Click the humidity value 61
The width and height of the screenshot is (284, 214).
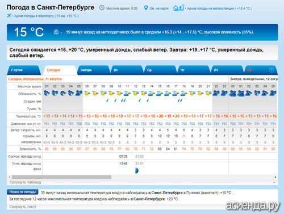176,149
